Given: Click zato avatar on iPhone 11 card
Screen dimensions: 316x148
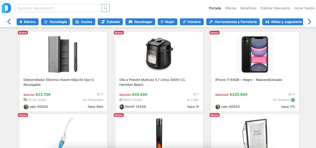Looking at the screenshot, I should pyautogui.click(x=218, y=107).
